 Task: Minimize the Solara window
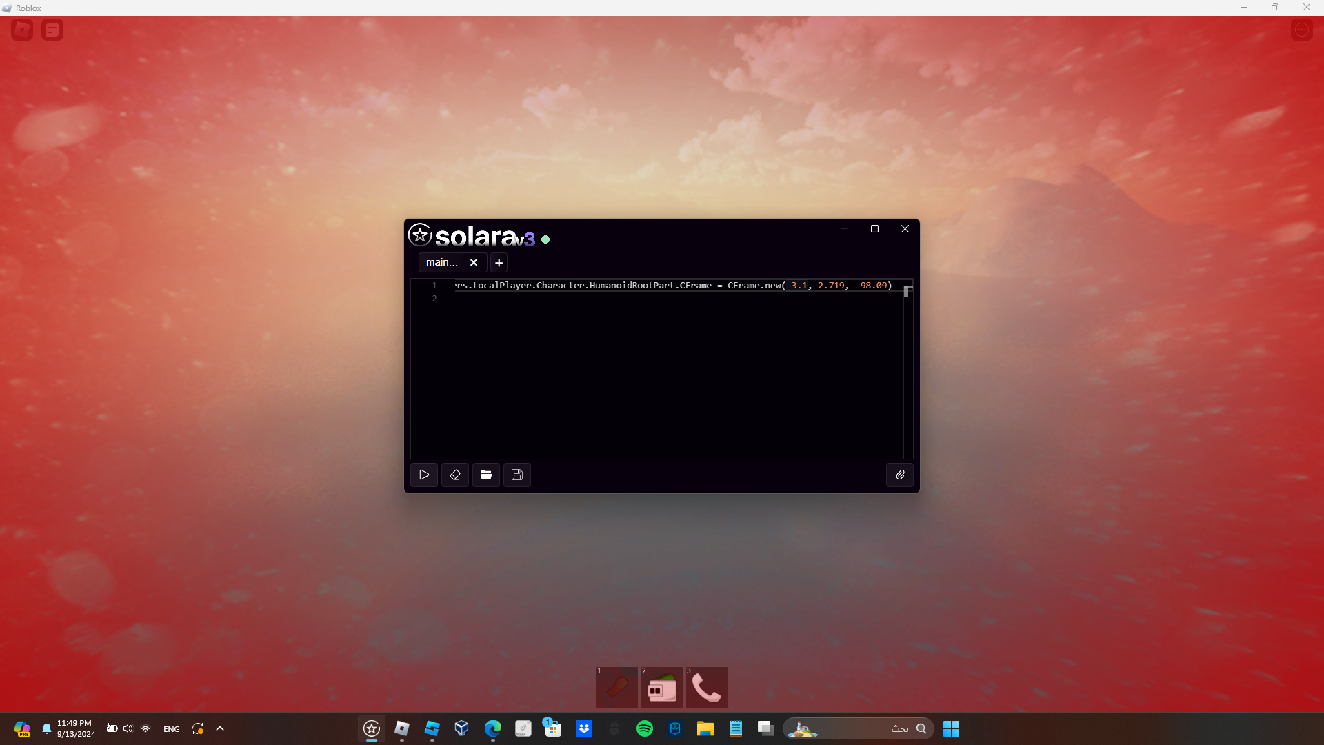pos(844,229)
